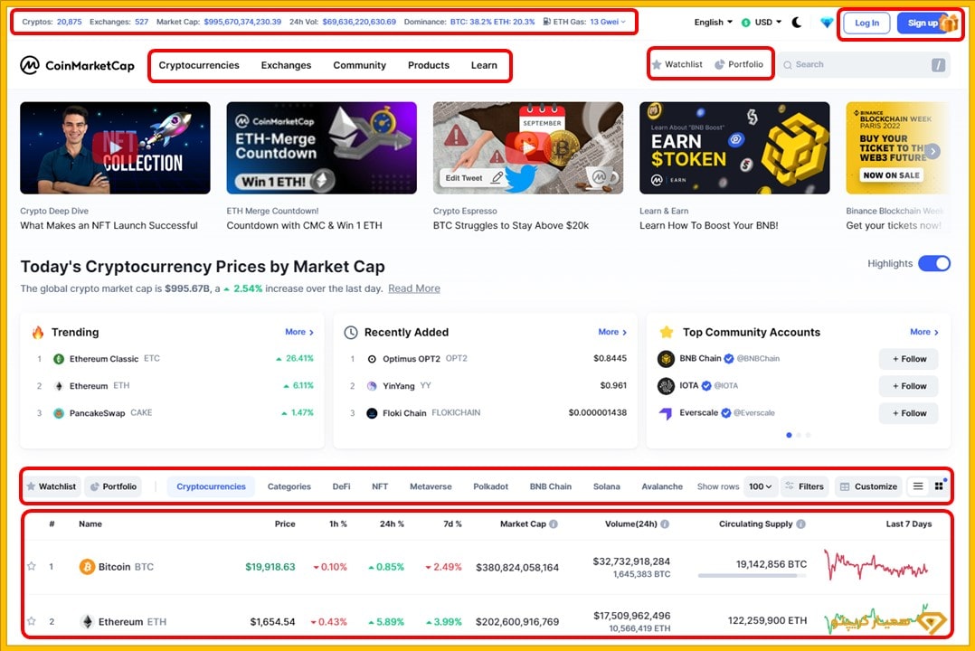Click next arrow on banner carousel
This screenshot has width=975, height=651.
[932, 150]
